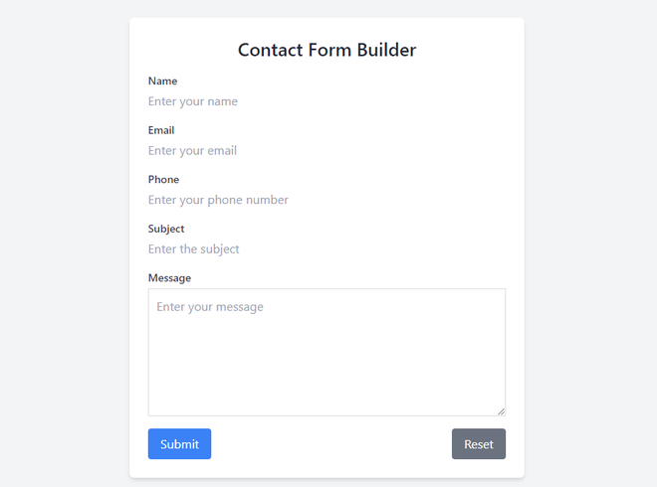The width and height of the screenshot is (657, 487).
Task: Click the Message field label
Action: coord(169,278)
